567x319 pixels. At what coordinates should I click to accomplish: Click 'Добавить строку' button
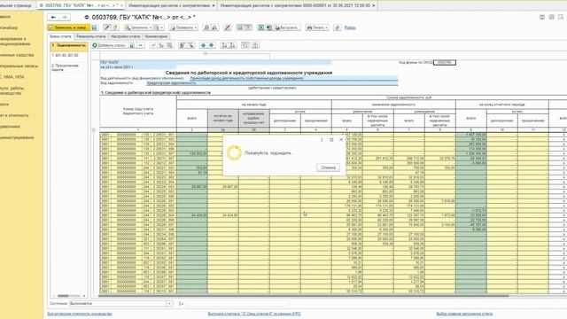[109, 45]
